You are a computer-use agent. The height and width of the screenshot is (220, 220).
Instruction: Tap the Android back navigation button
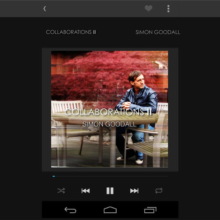pos(70,210)
